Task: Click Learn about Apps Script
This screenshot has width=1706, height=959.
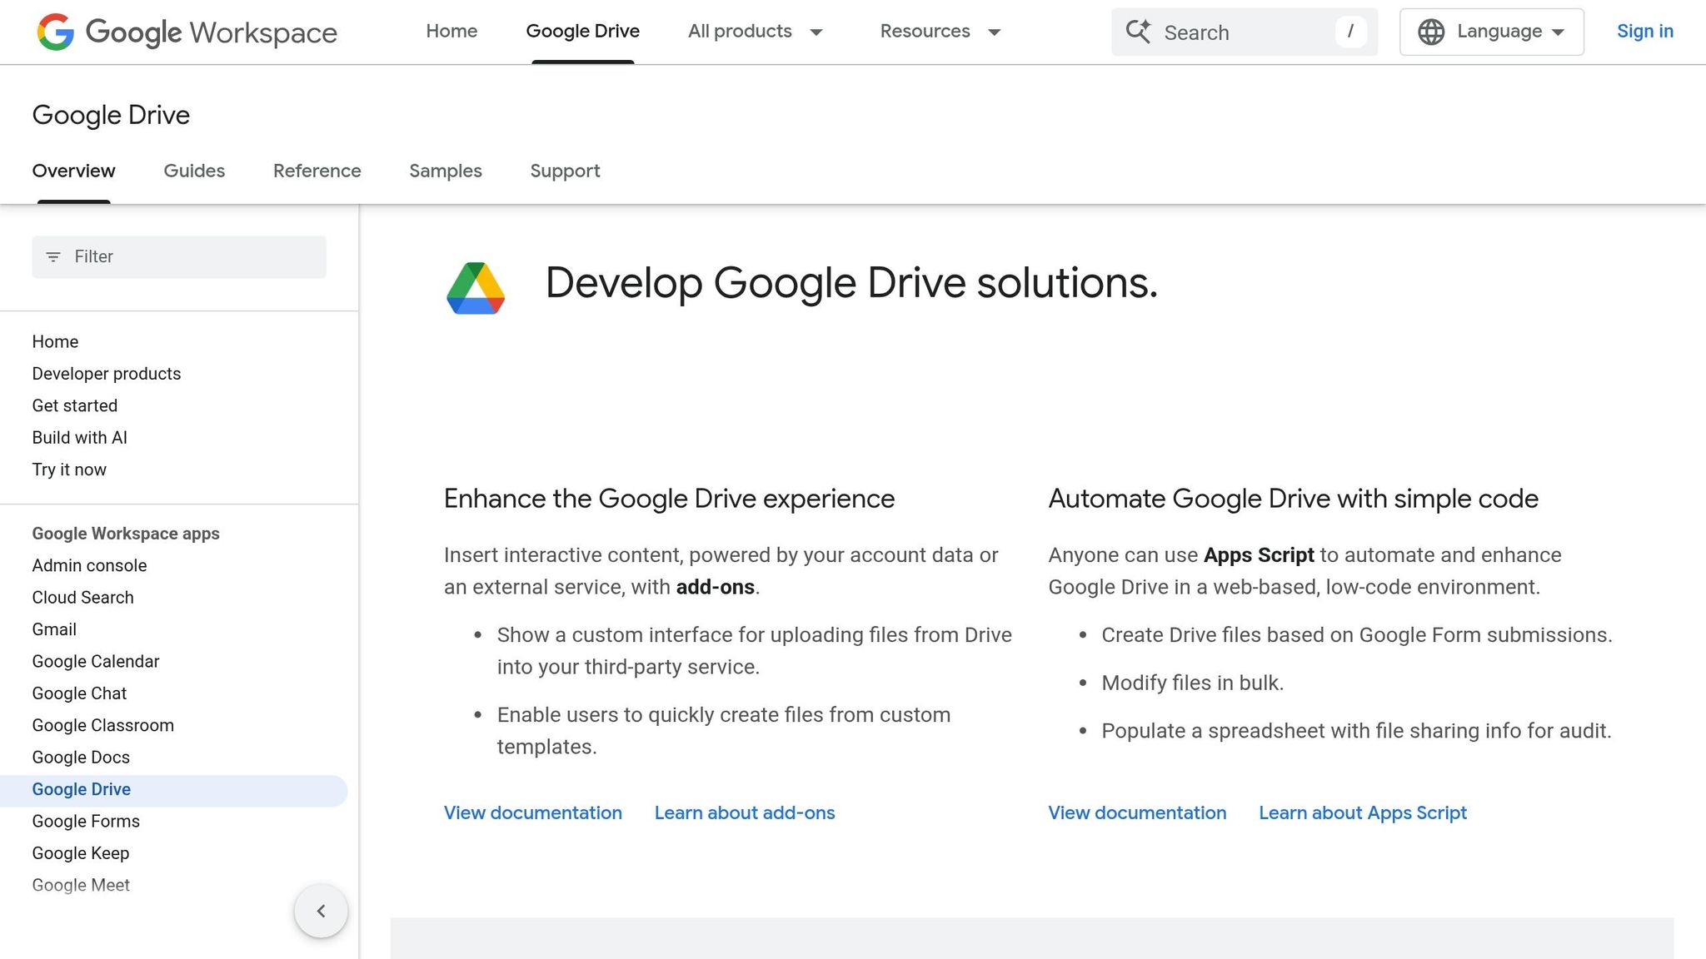Action: tap(1363, 812)
